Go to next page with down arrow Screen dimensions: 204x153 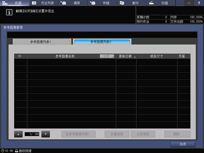pyautogui.click(x=46, y=134)
